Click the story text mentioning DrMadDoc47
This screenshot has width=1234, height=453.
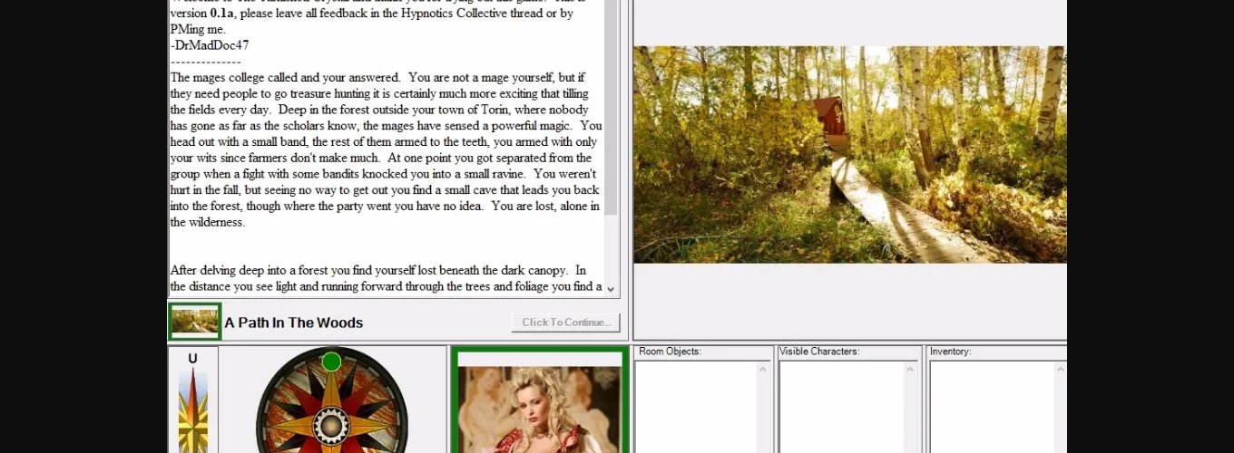pos(210,45)
